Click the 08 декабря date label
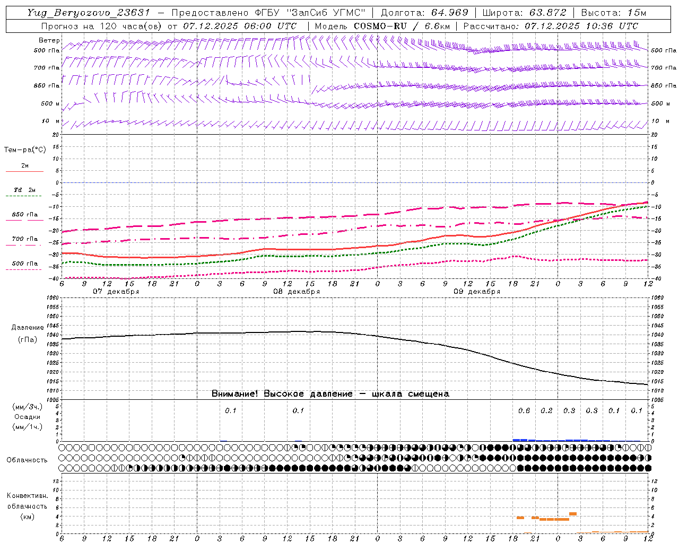 coord(297,292)
